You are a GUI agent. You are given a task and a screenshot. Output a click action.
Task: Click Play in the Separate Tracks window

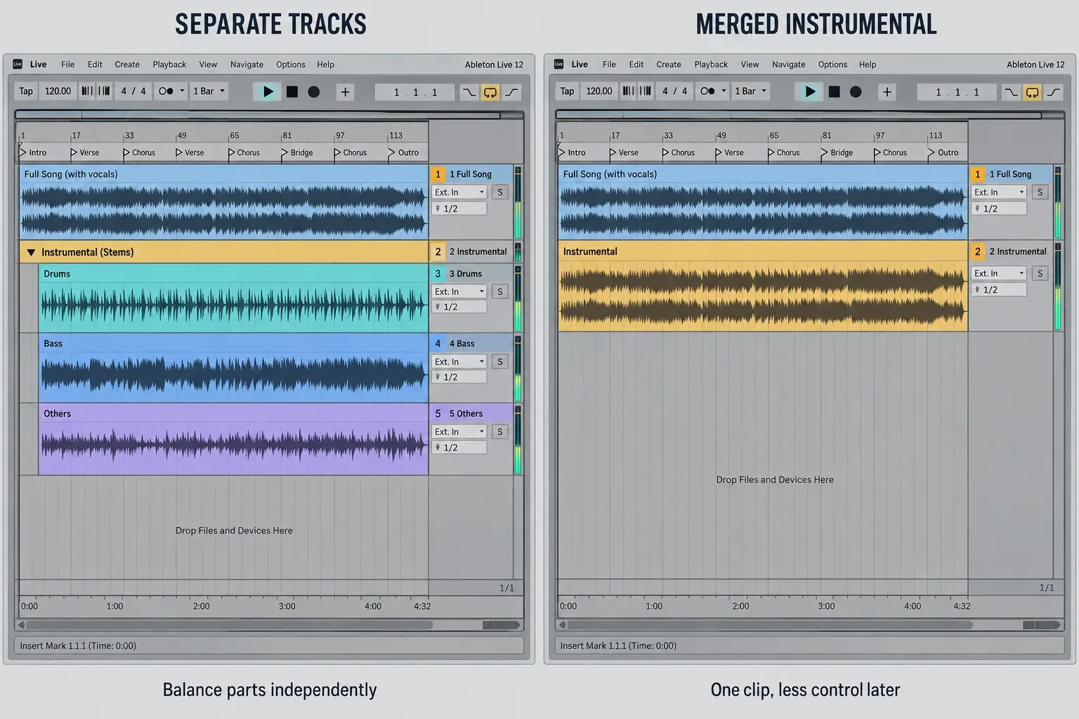point(268,91)
